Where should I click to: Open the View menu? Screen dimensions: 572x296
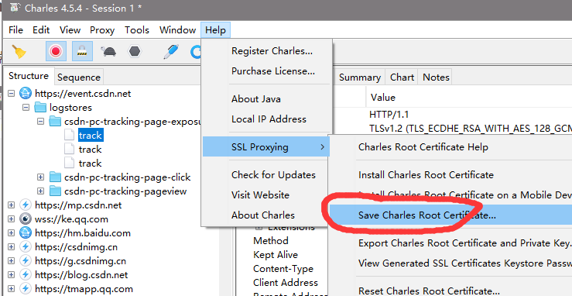tap(70, 30)
